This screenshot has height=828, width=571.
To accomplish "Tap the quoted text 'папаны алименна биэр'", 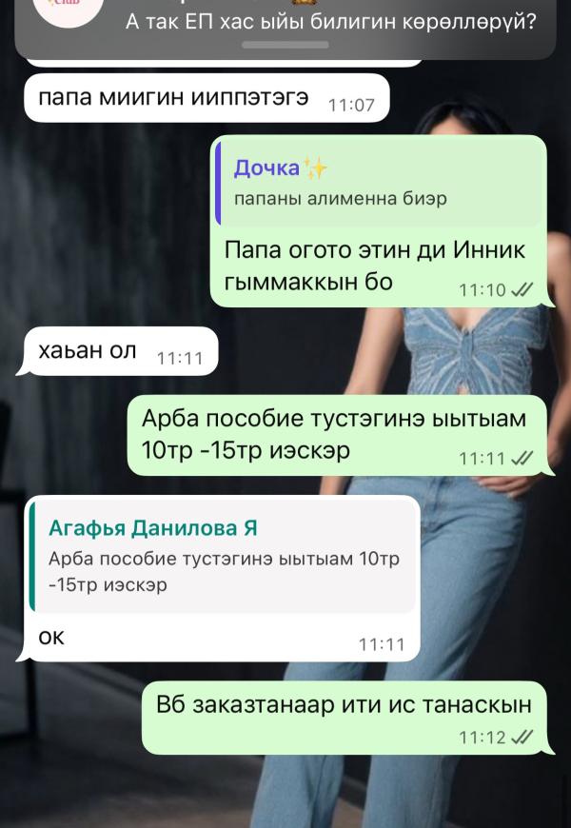I will 340,199.
